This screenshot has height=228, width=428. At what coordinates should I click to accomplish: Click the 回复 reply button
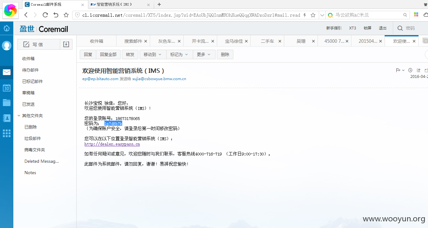[88, 54]
